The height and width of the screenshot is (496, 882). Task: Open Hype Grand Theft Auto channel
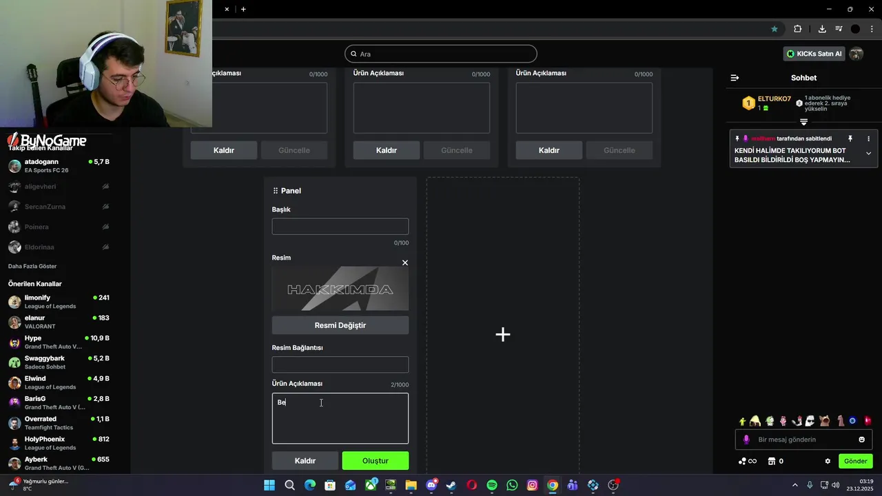tap(59, 342)
